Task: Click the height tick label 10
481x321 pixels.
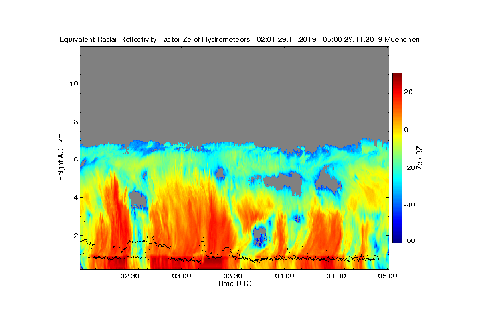Action: click(x=73, y=84)
